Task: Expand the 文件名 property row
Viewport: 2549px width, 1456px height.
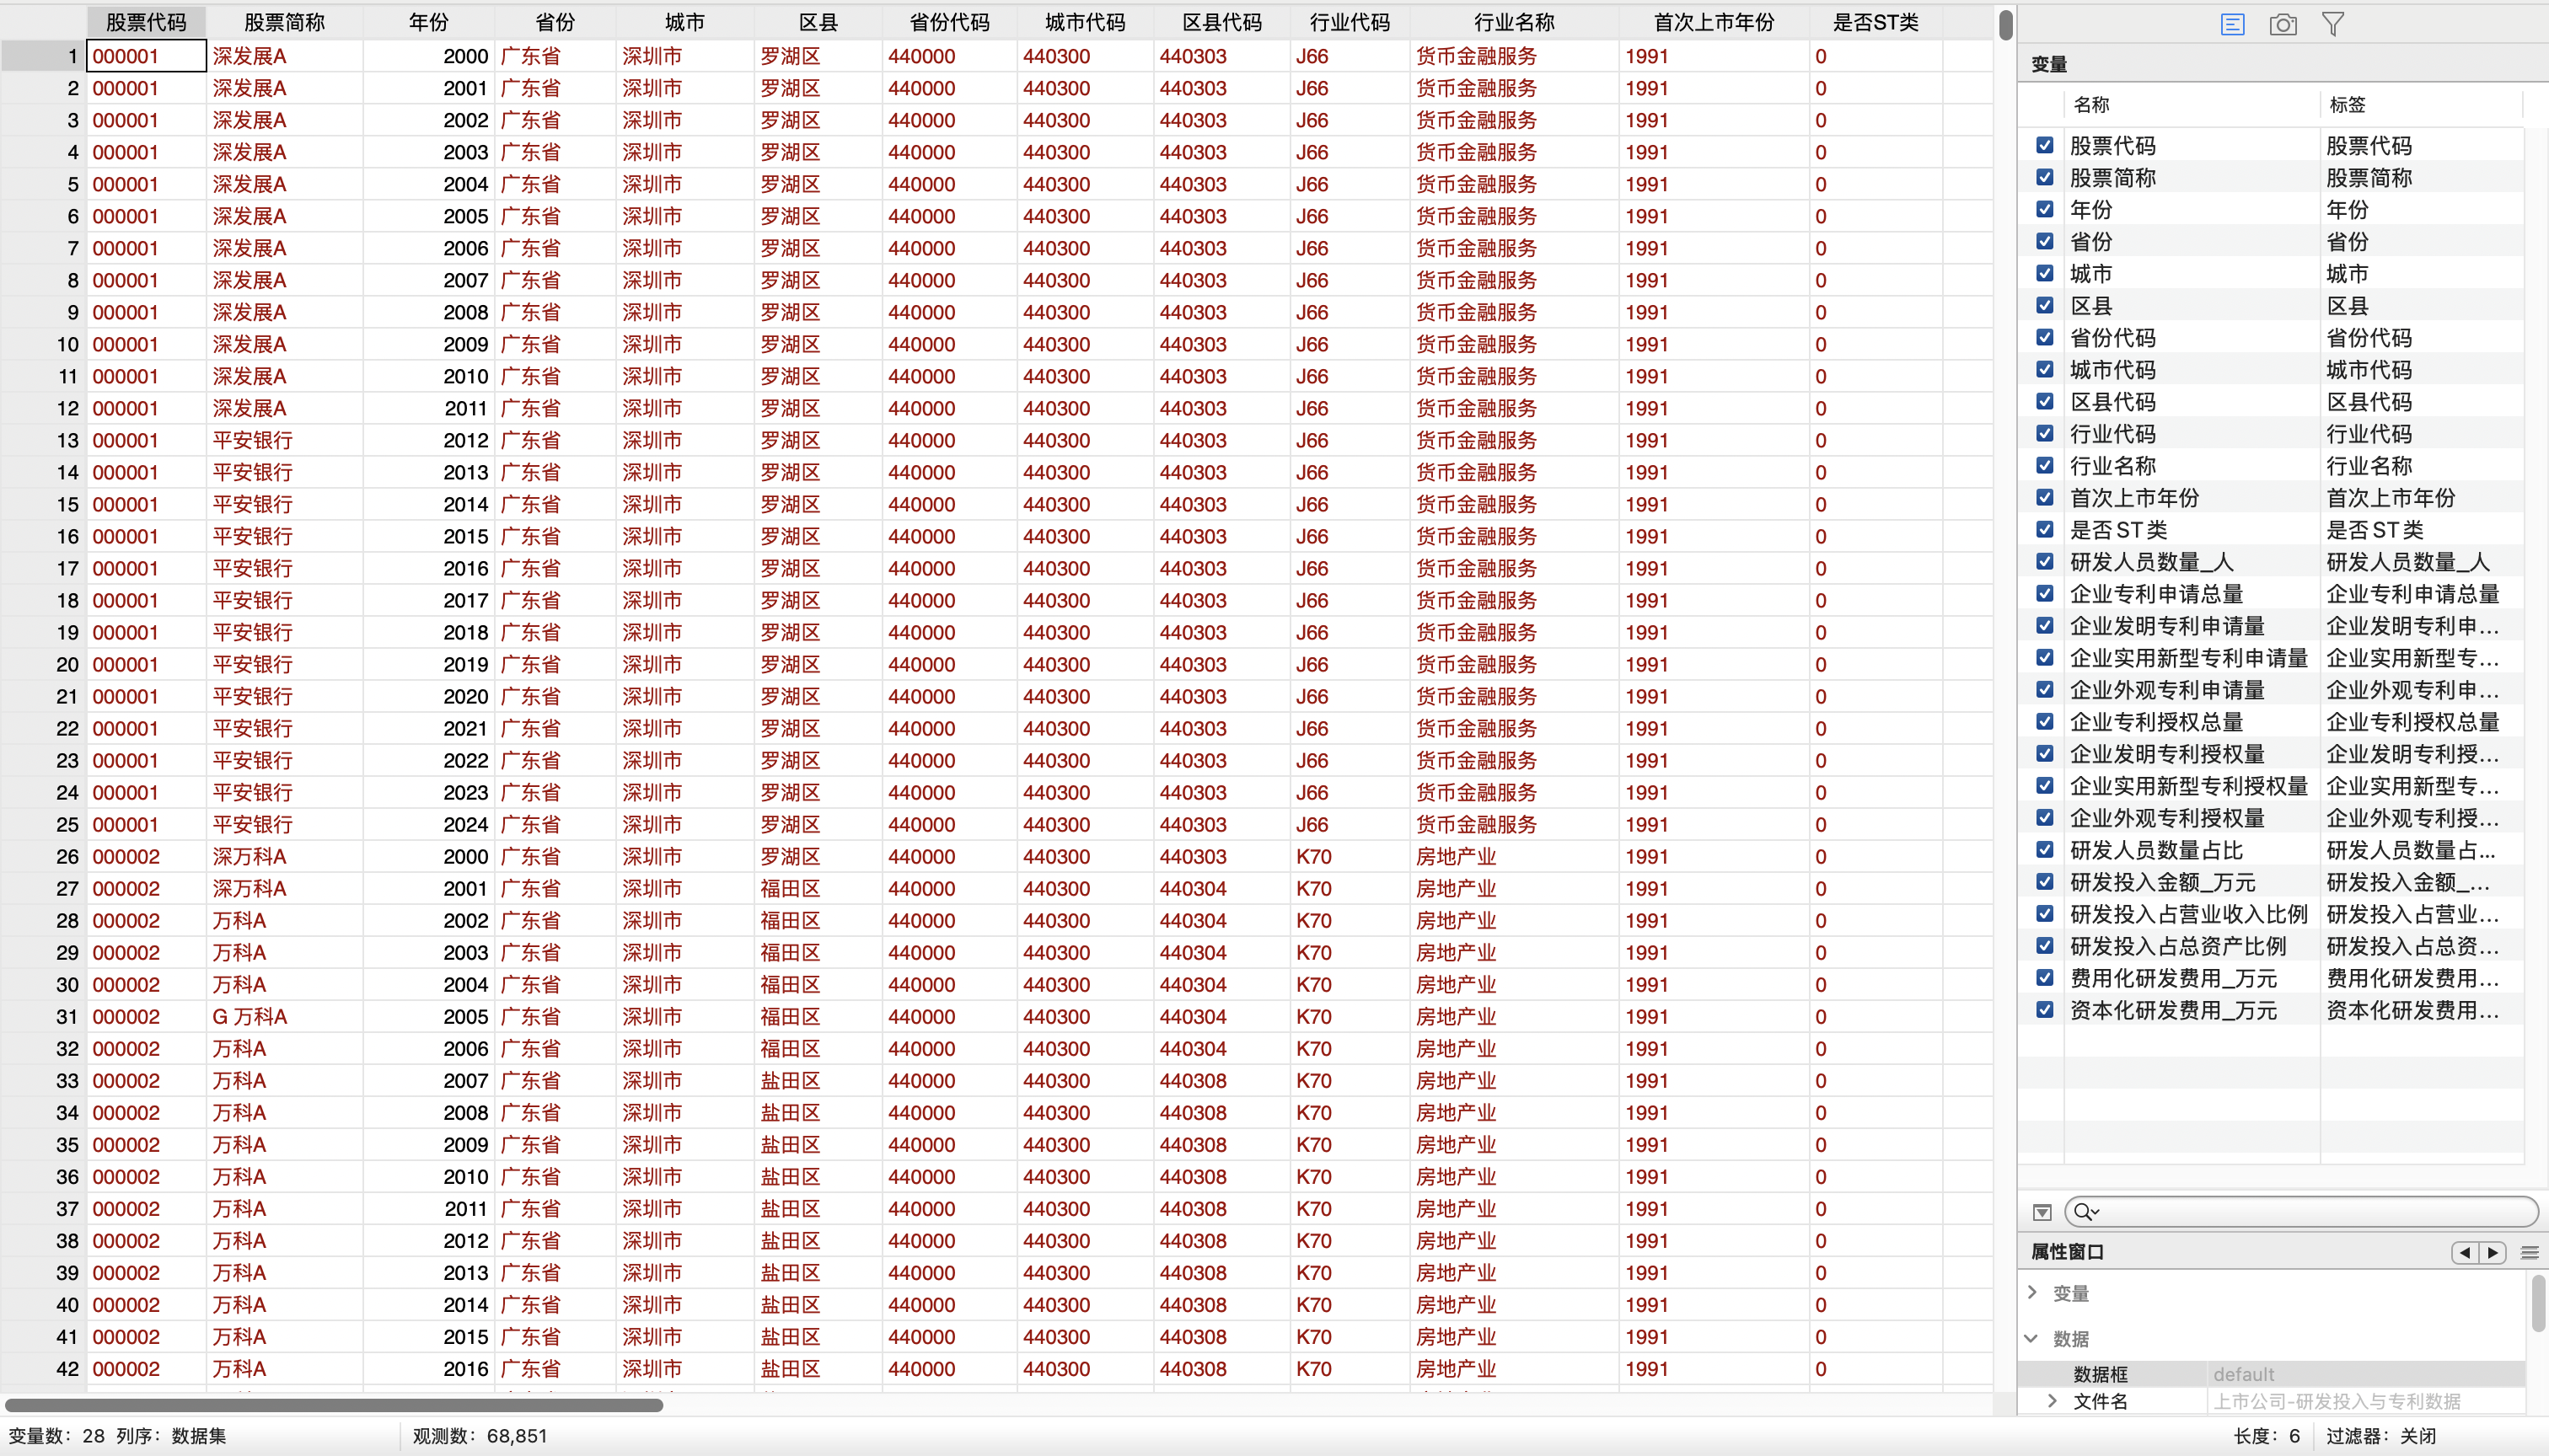Action: [x=2053, y=1400]
